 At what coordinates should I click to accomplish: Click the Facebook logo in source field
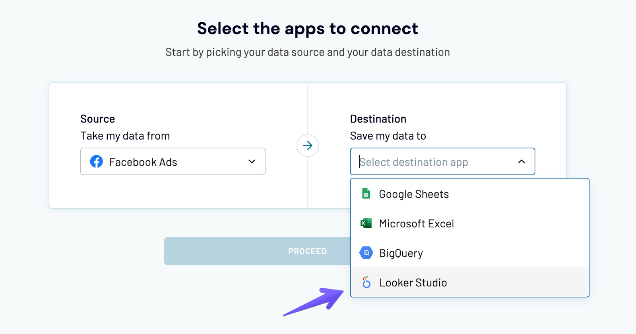(97, 161)
